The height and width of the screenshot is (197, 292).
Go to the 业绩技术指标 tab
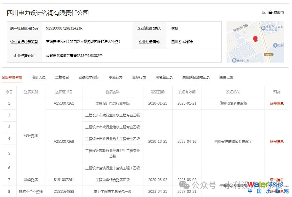88,77
